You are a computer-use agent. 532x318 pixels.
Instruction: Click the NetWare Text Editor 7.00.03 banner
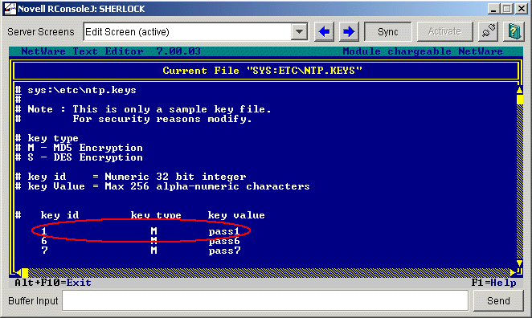(x=111, y=51)
